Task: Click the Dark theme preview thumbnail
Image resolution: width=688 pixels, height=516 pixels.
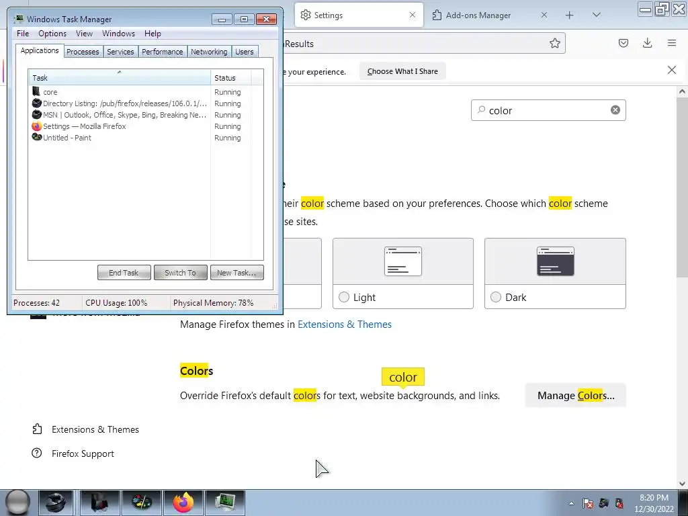Action: pyautogui.click(x=555, y=261)
